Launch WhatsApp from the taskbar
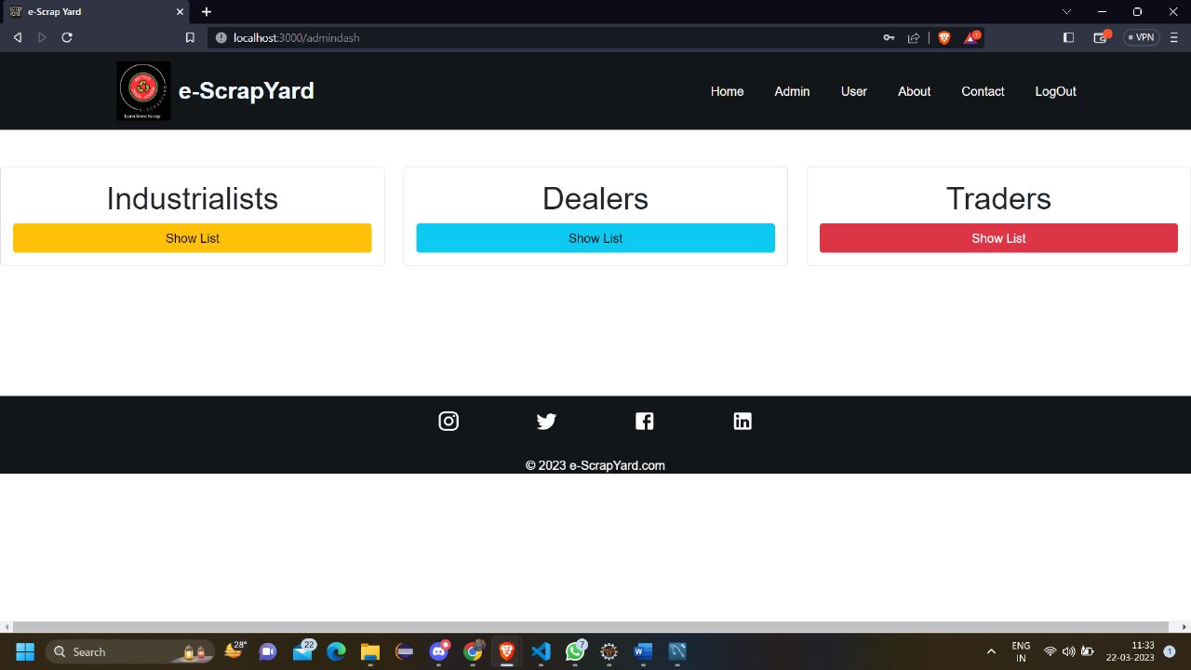 coord(575,651)
